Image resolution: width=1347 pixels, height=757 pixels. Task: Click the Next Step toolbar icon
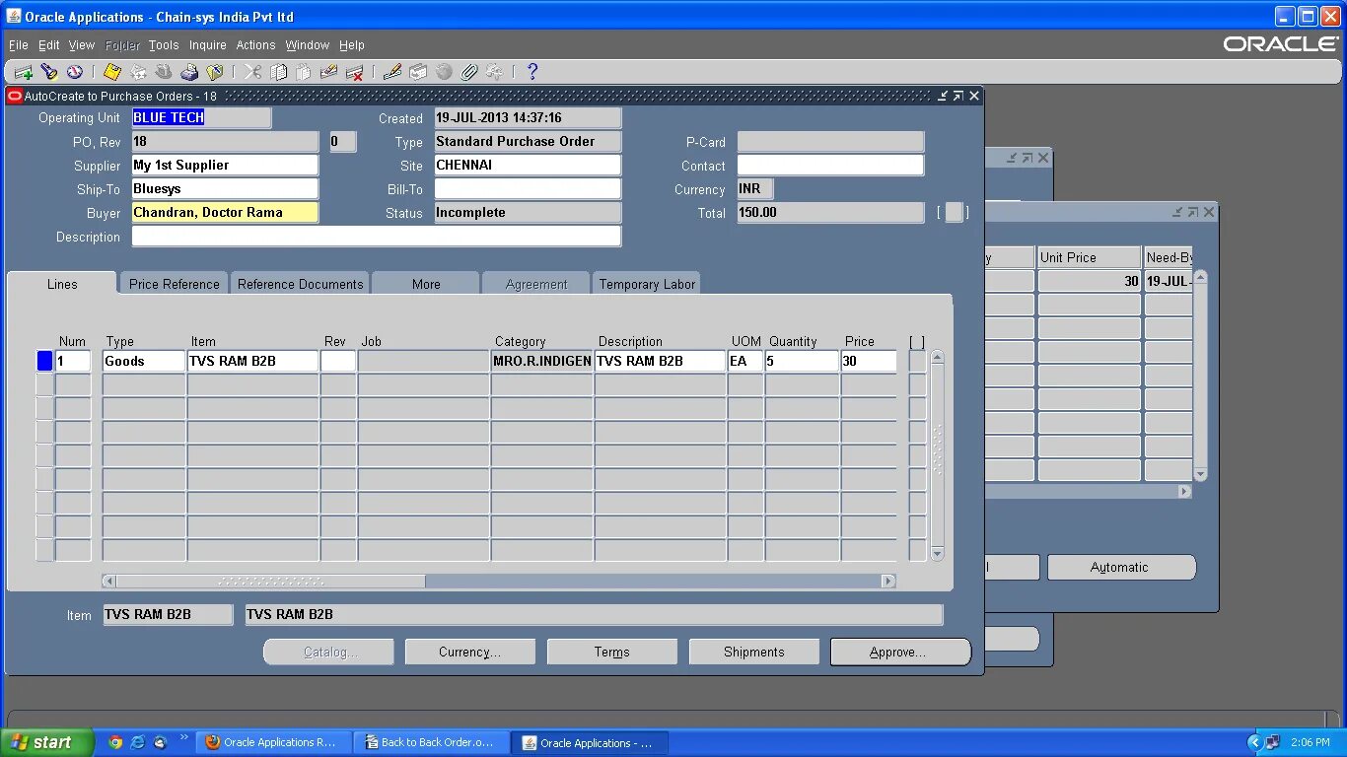coord(138,72)
